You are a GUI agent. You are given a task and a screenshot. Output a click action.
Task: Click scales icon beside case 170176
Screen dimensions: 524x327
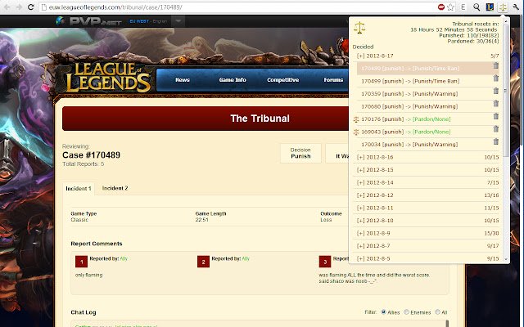356,119
